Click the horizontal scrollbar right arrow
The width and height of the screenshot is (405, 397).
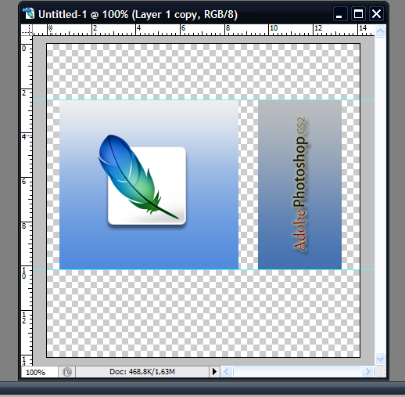[367, 371]
